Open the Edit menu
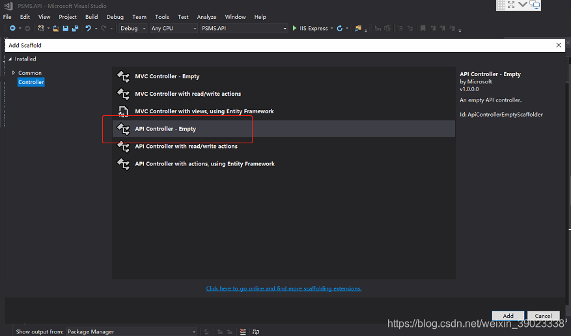The height and width of the screenshot is (336, 571). pos(25,17)
